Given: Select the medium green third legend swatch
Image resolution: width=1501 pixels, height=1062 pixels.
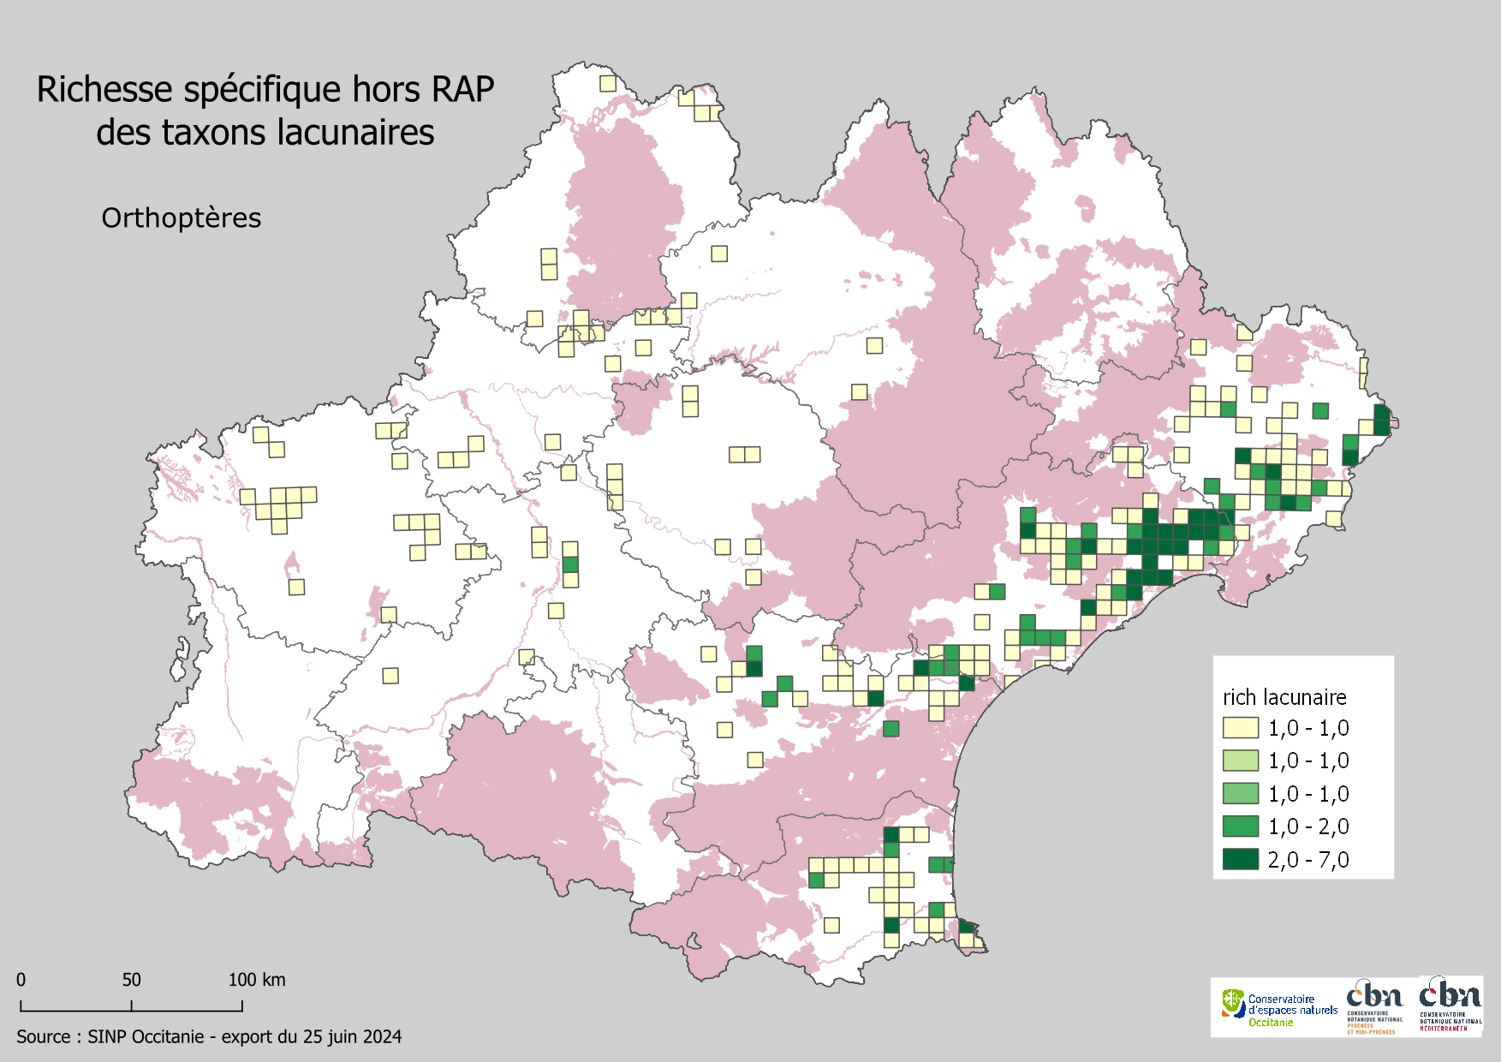Looking at the screenshot, I should [x=1240, y=794].
